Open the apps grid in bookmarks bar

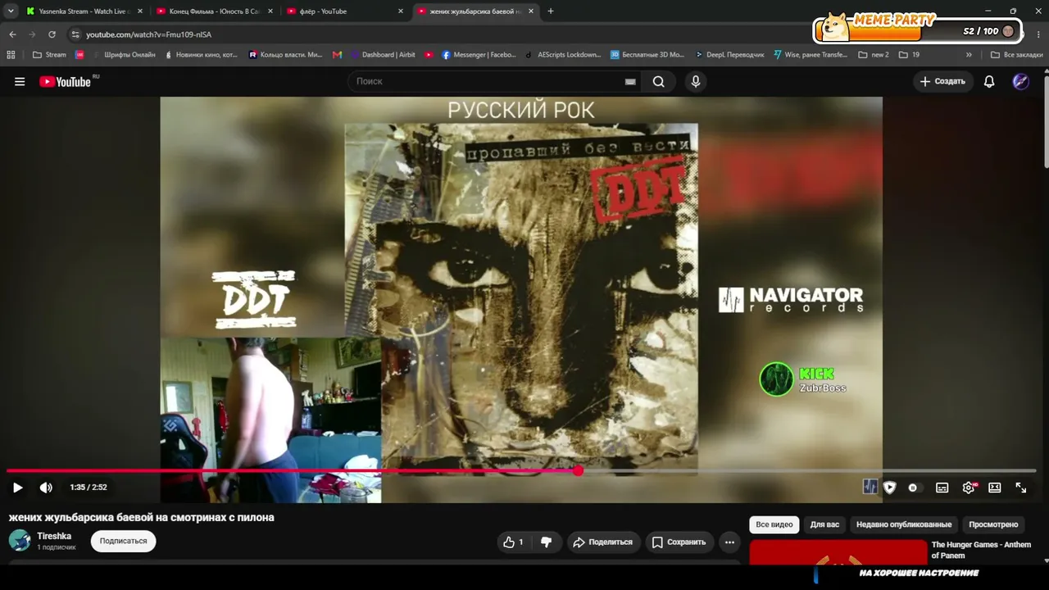(11, 55)
